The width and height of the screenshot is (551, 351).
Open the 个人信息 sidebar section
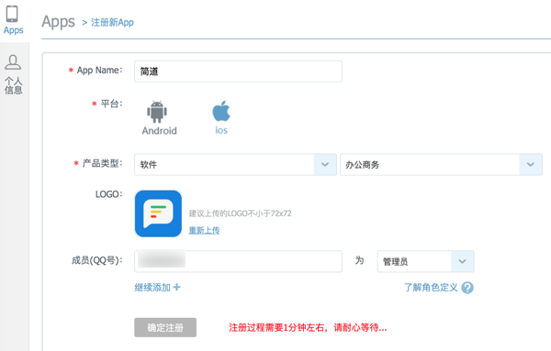pos(13,74)
